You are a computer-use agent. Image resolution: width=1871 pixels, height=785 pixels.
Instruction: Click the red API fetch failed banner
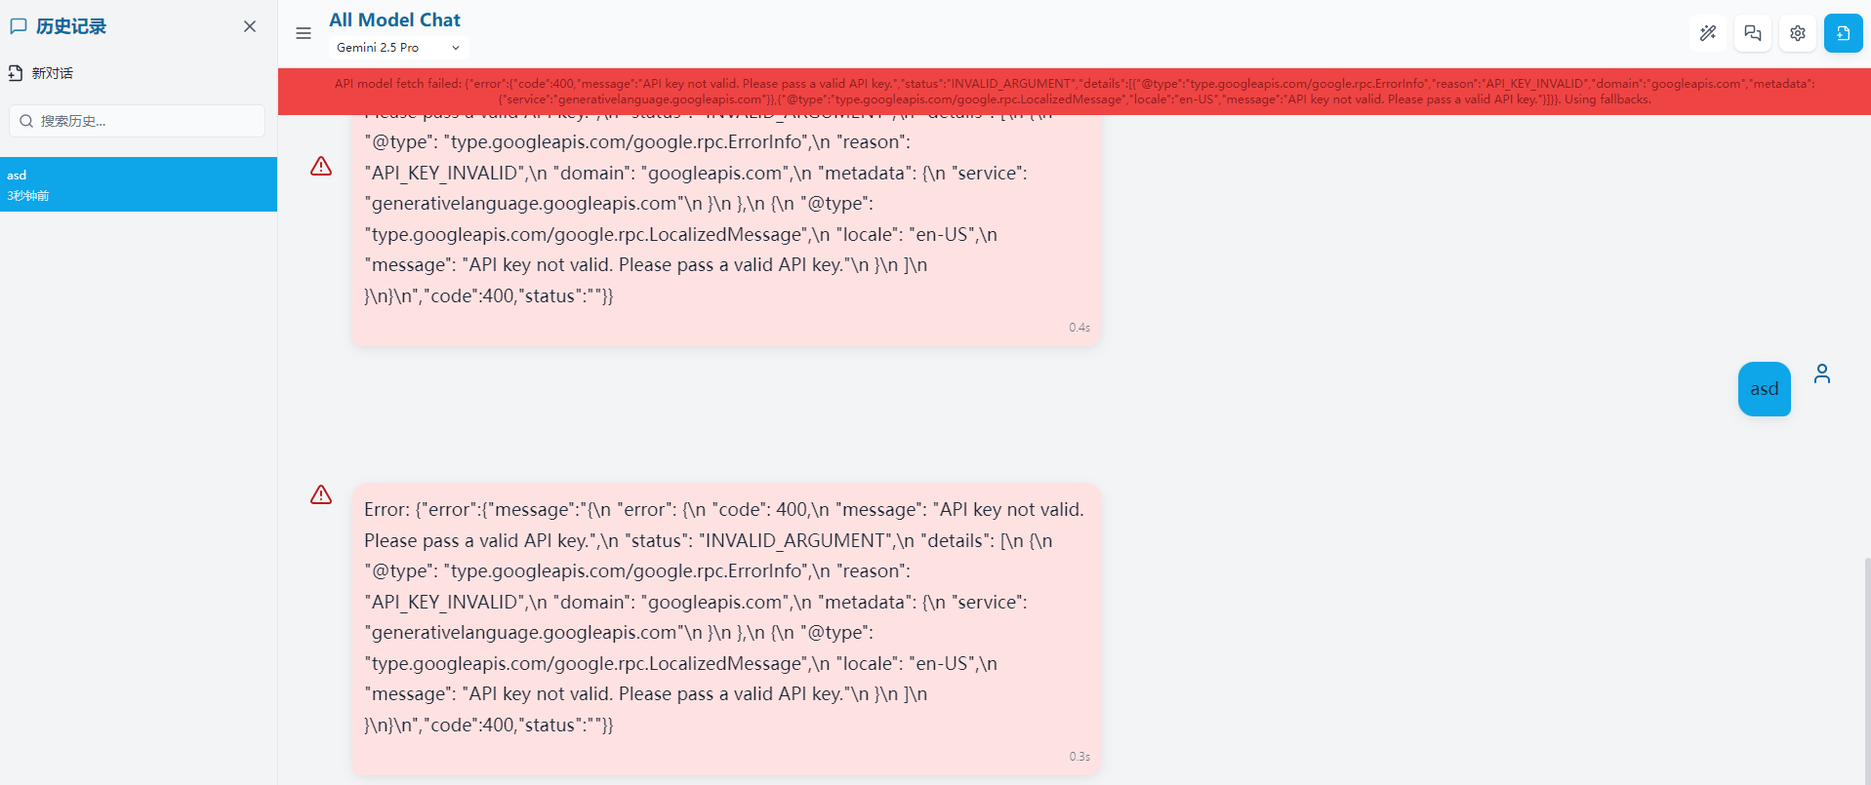pos(1075,92)
